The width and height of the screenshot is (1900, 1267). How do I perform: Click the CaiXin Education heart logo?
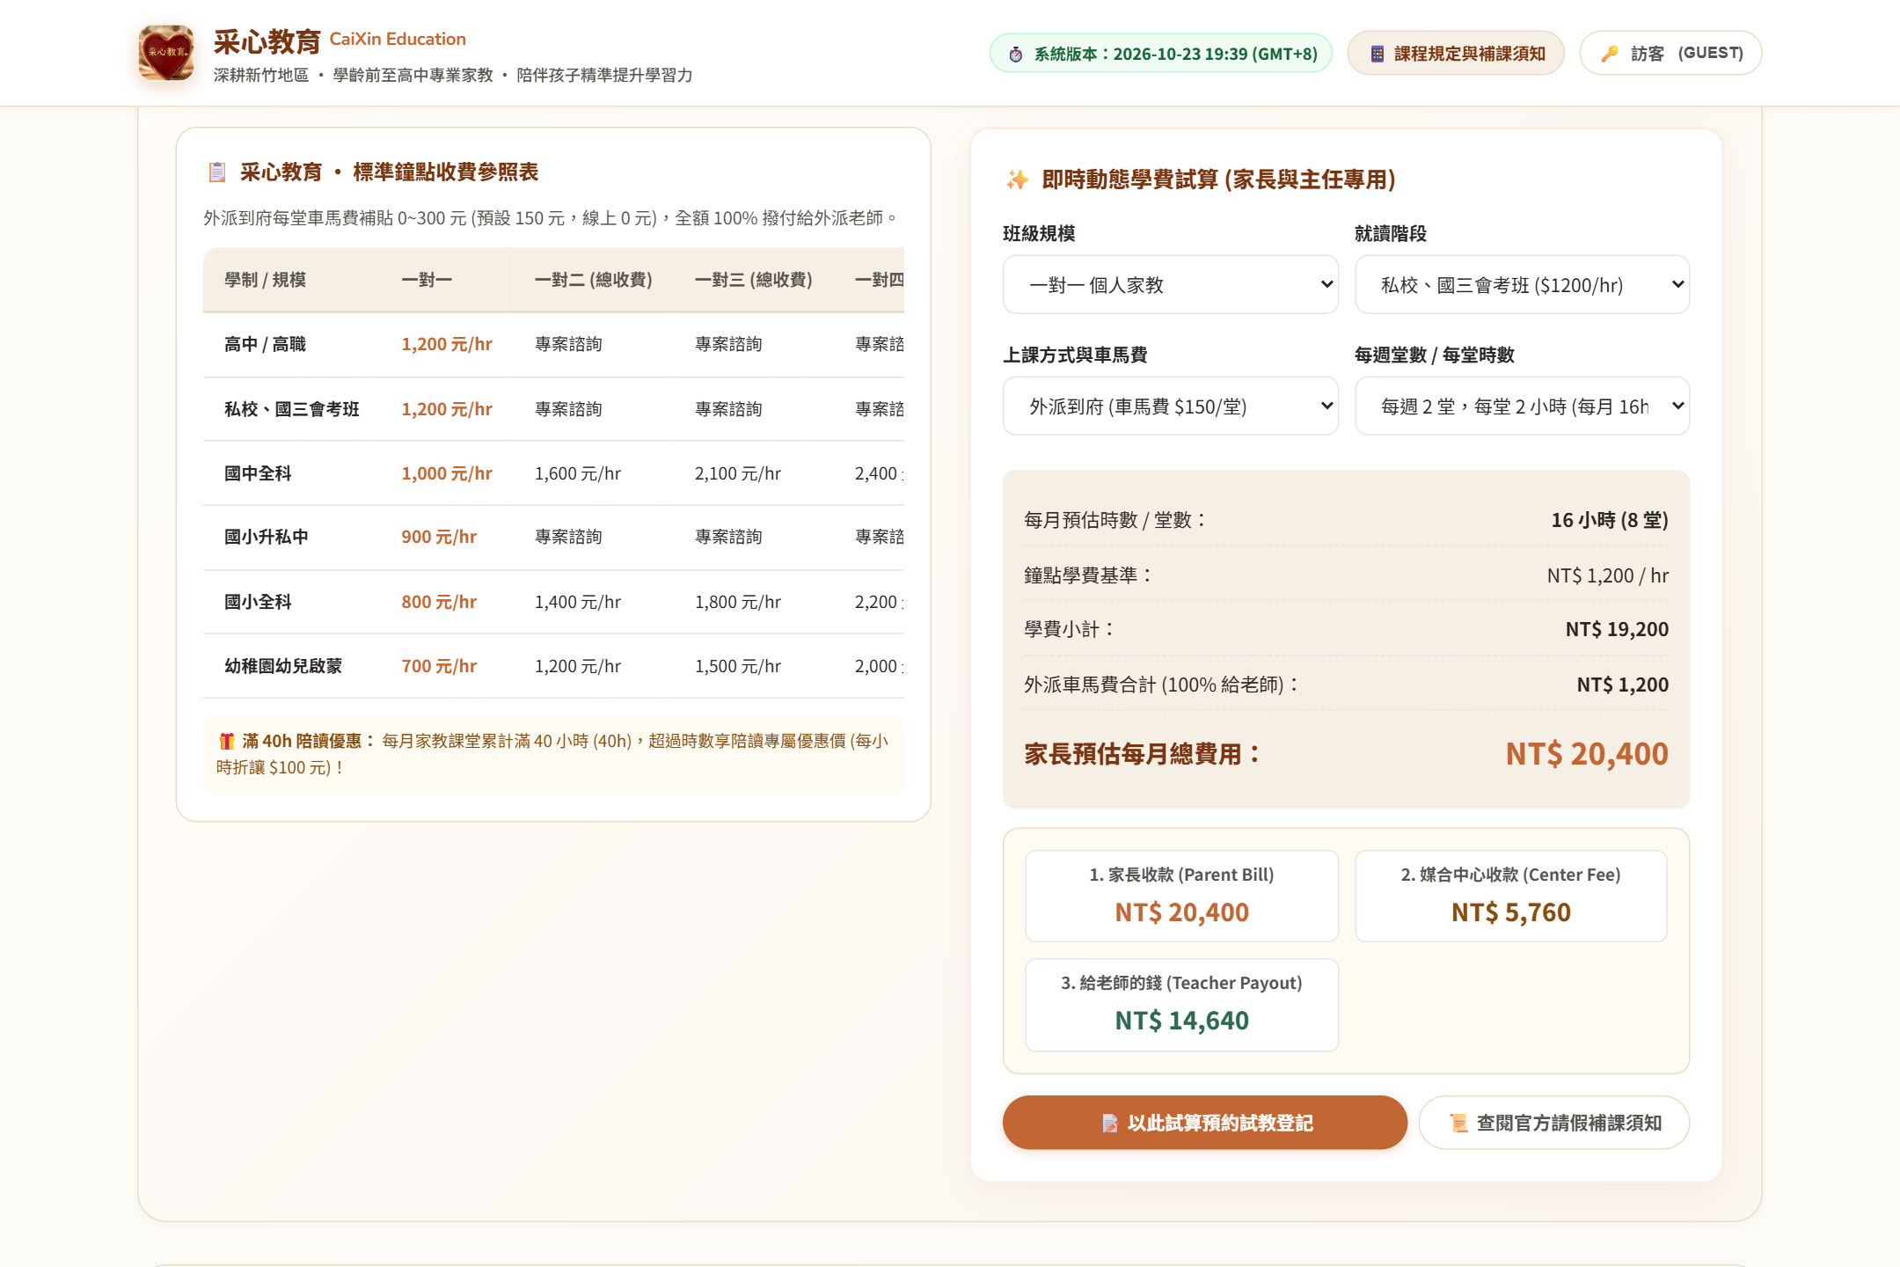point(165,53)
